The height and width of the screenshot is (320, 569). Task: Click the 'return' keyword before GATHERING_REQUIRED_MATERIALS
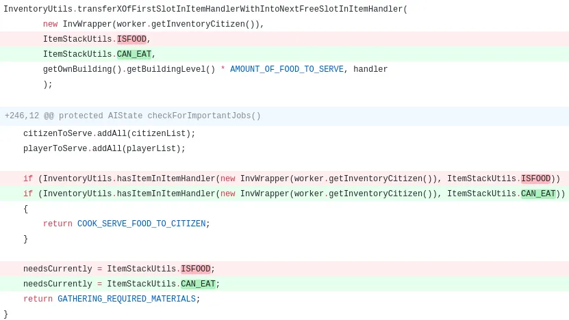(38, 299)
